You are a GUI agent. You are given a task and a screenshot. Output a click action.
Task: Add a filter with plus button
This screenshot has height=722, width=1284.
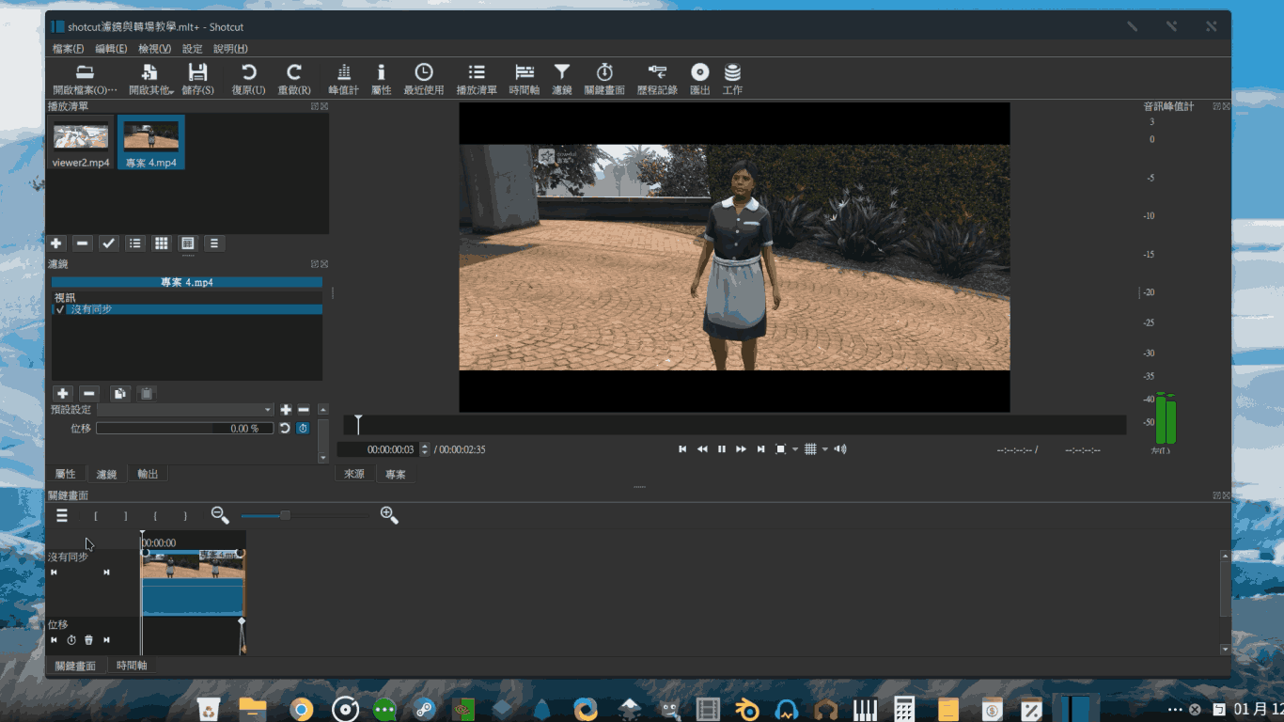63,393
